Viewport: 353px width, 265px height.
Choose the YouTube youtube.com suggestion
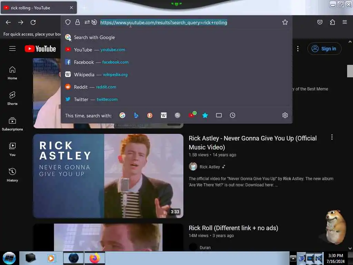point(176,50)
